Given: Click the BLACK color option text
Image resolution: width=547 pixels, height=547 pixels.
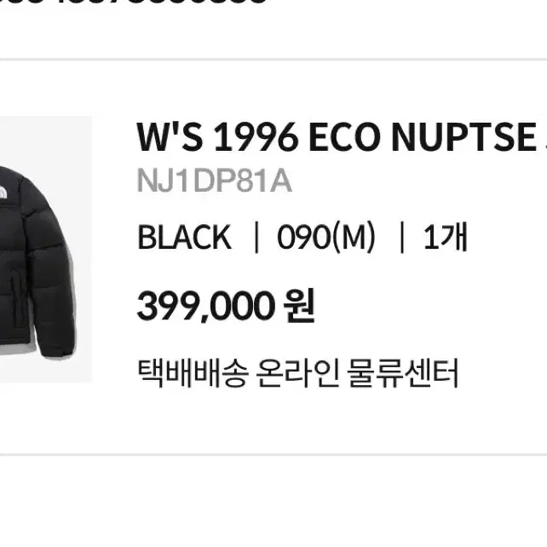Looking at the screenshot, I should [x=184, y=237].
